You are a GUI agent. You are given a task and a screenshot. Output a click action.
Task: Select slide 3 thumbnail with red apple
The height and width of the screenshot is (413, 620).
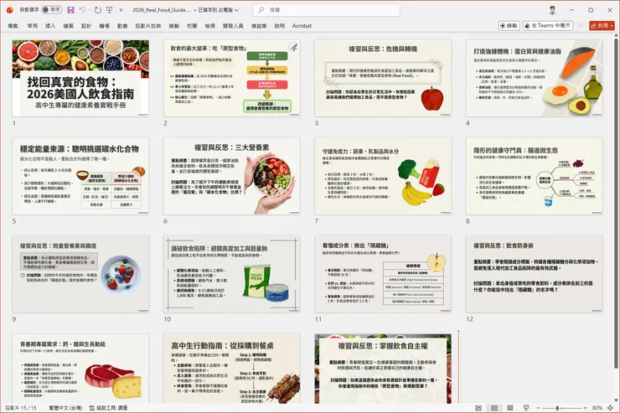pos(383,78)
